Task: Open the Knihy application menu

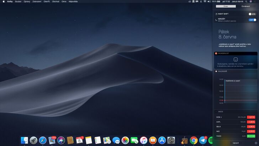Action: point(10,1)
